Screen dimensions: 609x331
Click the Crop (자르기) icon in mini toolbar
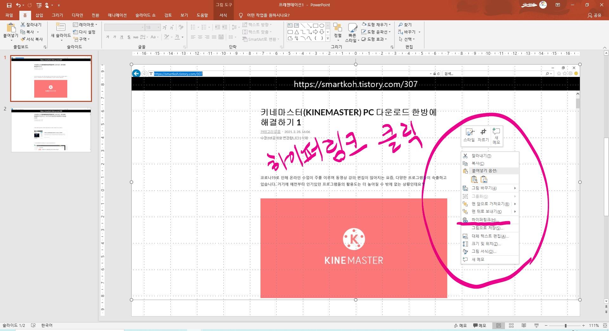tap(483, 132)
